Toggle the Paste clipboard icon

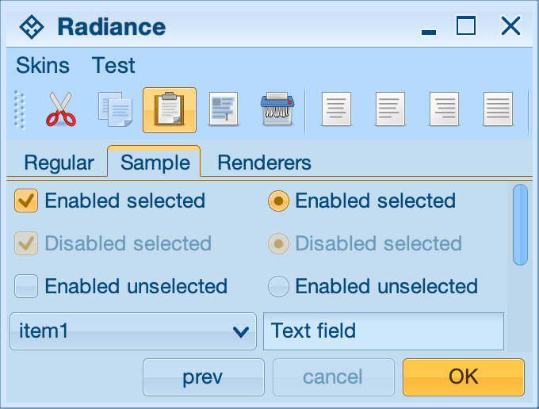click(x=170, y=109)
